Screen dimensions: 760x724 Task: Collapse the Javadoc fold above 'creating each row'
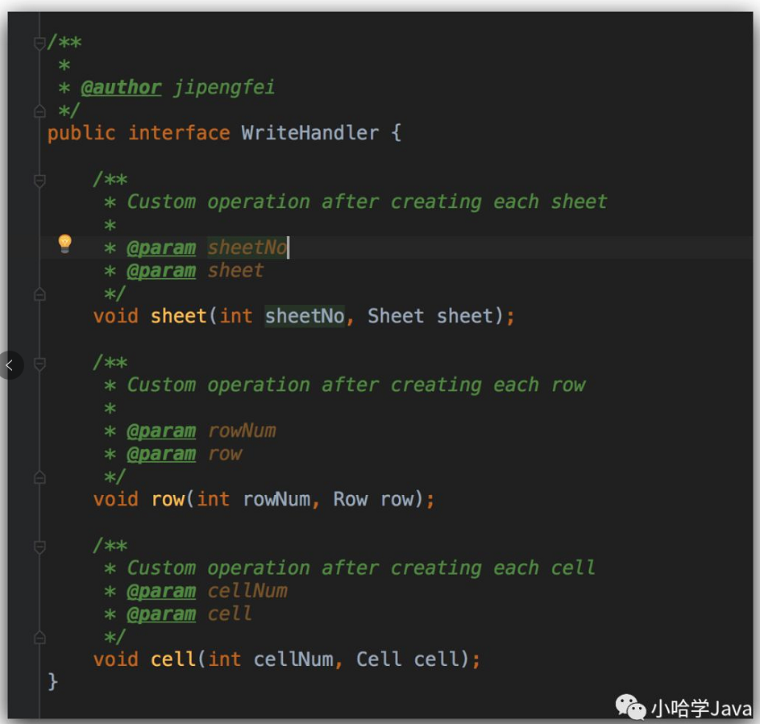[x=39, y=364]
